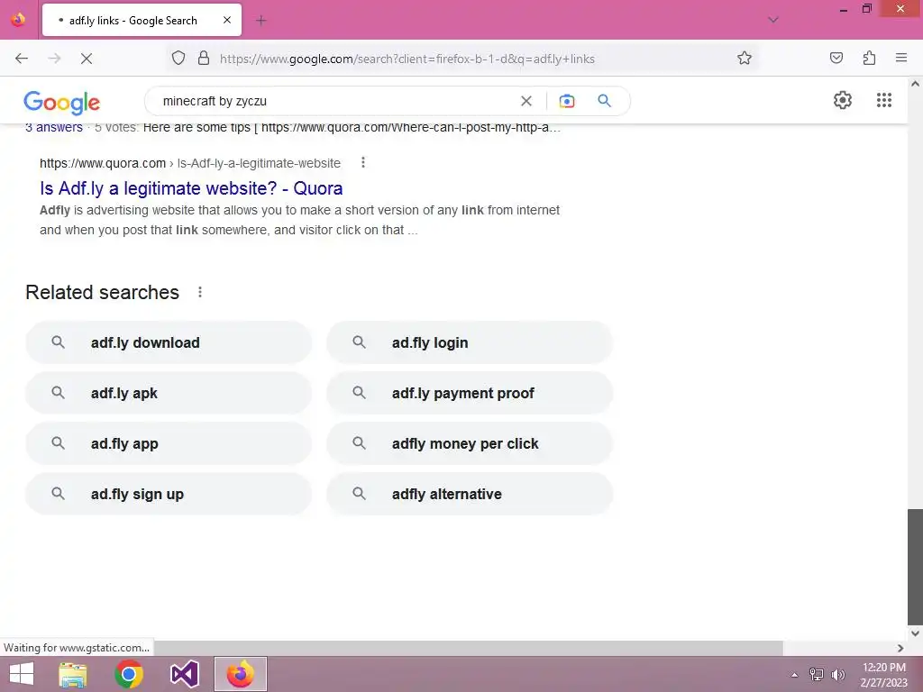Search related 'adf.ly payment proof'
Viewport: 923px width, 692px height.
[469, 393]
